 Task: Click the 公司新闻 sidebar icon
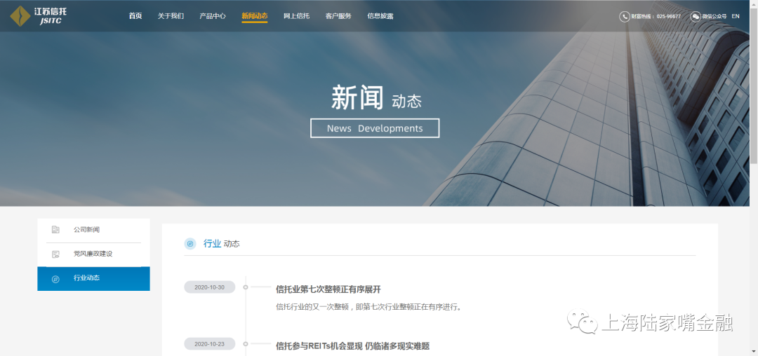coord(55,230)
